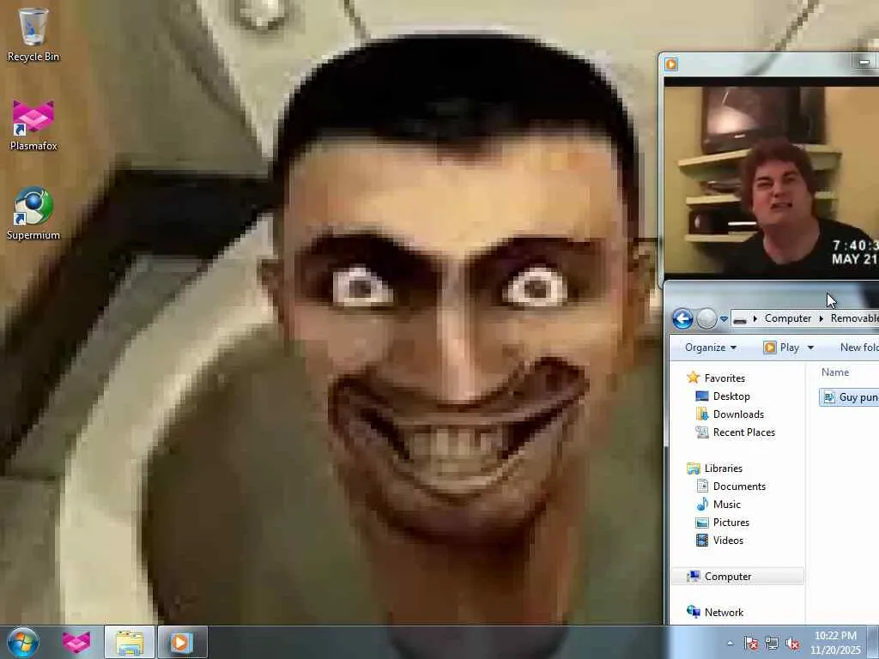Sort files by the Name column
The height and width of the screenshot is (659, 879).
point(834,372)
